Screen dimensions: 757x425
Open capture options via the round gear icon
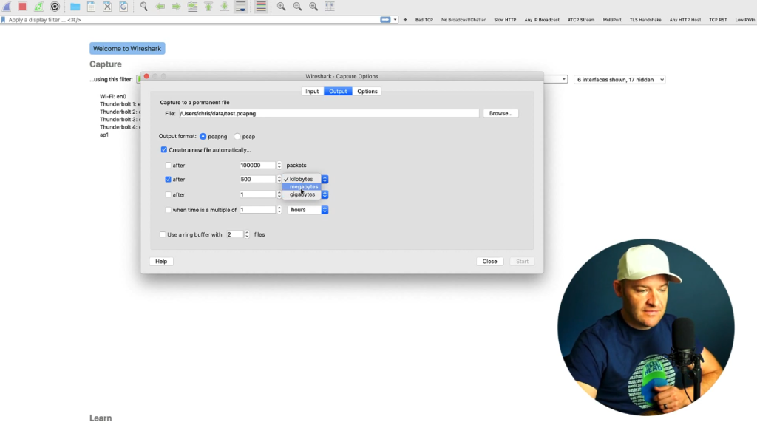(x=55, y=7)
